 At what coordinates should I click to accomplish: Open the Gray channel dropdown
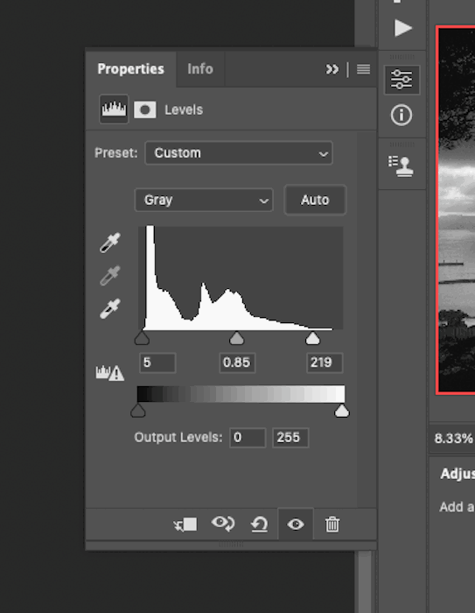(x=204, y=201)
